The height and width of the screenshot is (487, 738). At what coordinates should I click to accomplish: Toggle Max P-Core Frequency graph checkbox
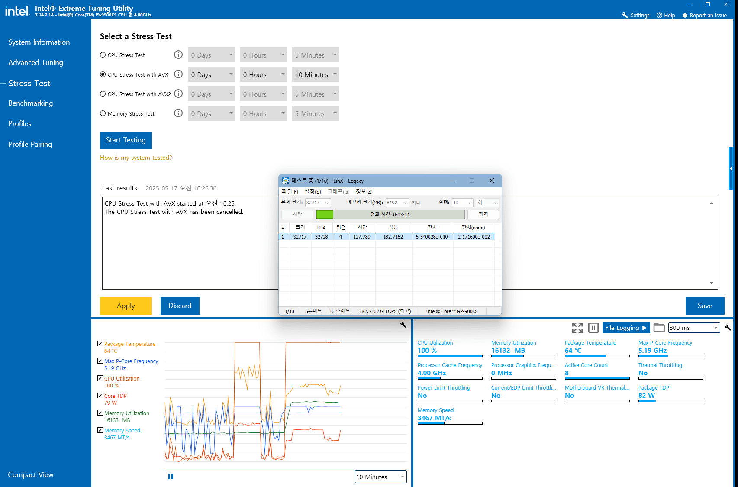[100, 361]
